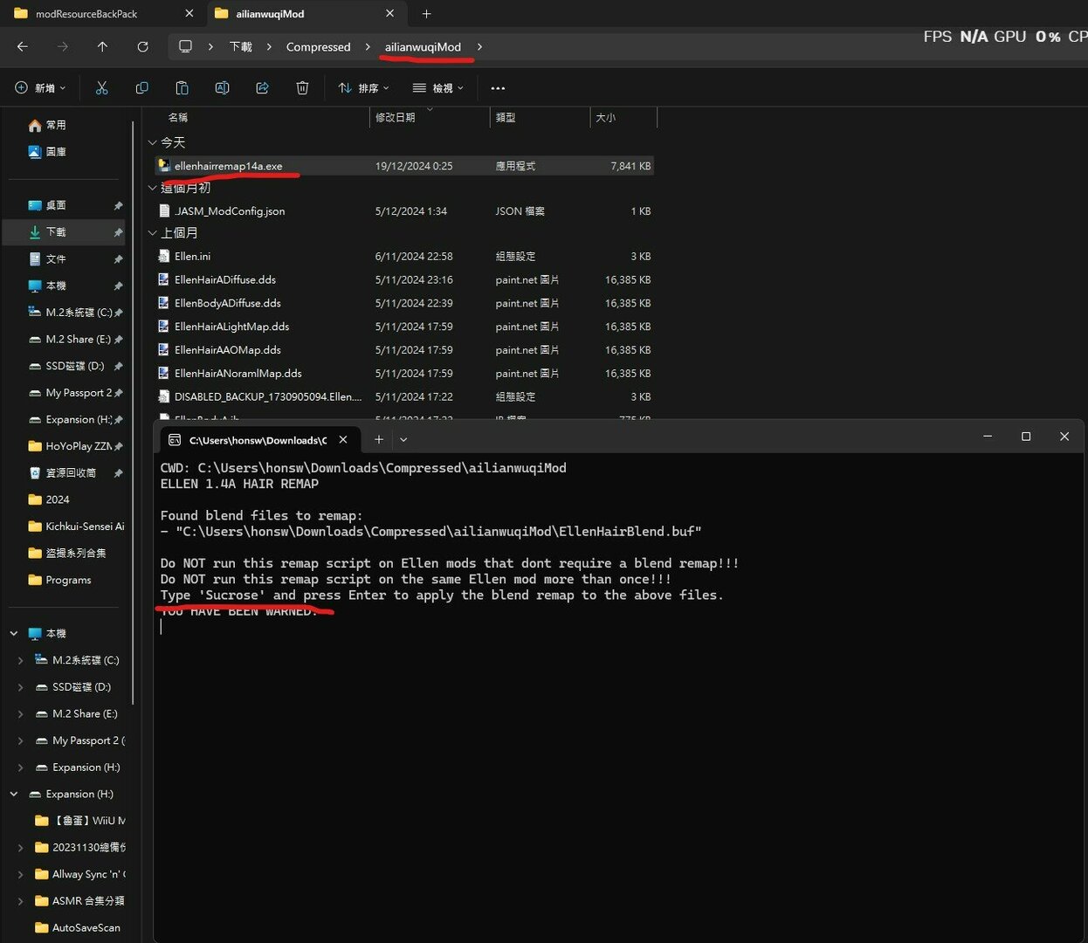1088x943 pixels.
Task: Open ellenhairremap14a.exe from the file list
Action: (x=230, y=165)
